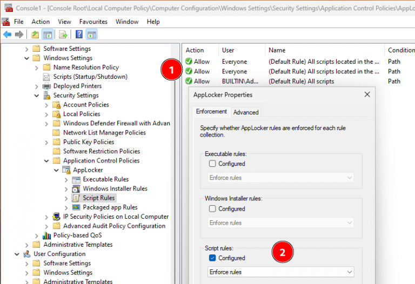415x284 pixels.
Task: Click the Up one level folder icon
Action: point(35,35)
